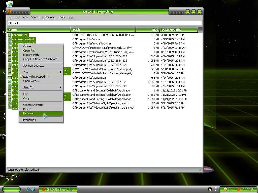Click the file icon in the 933 KB row
This screenshot has width=258, height=193.
(x=10, y=65)
